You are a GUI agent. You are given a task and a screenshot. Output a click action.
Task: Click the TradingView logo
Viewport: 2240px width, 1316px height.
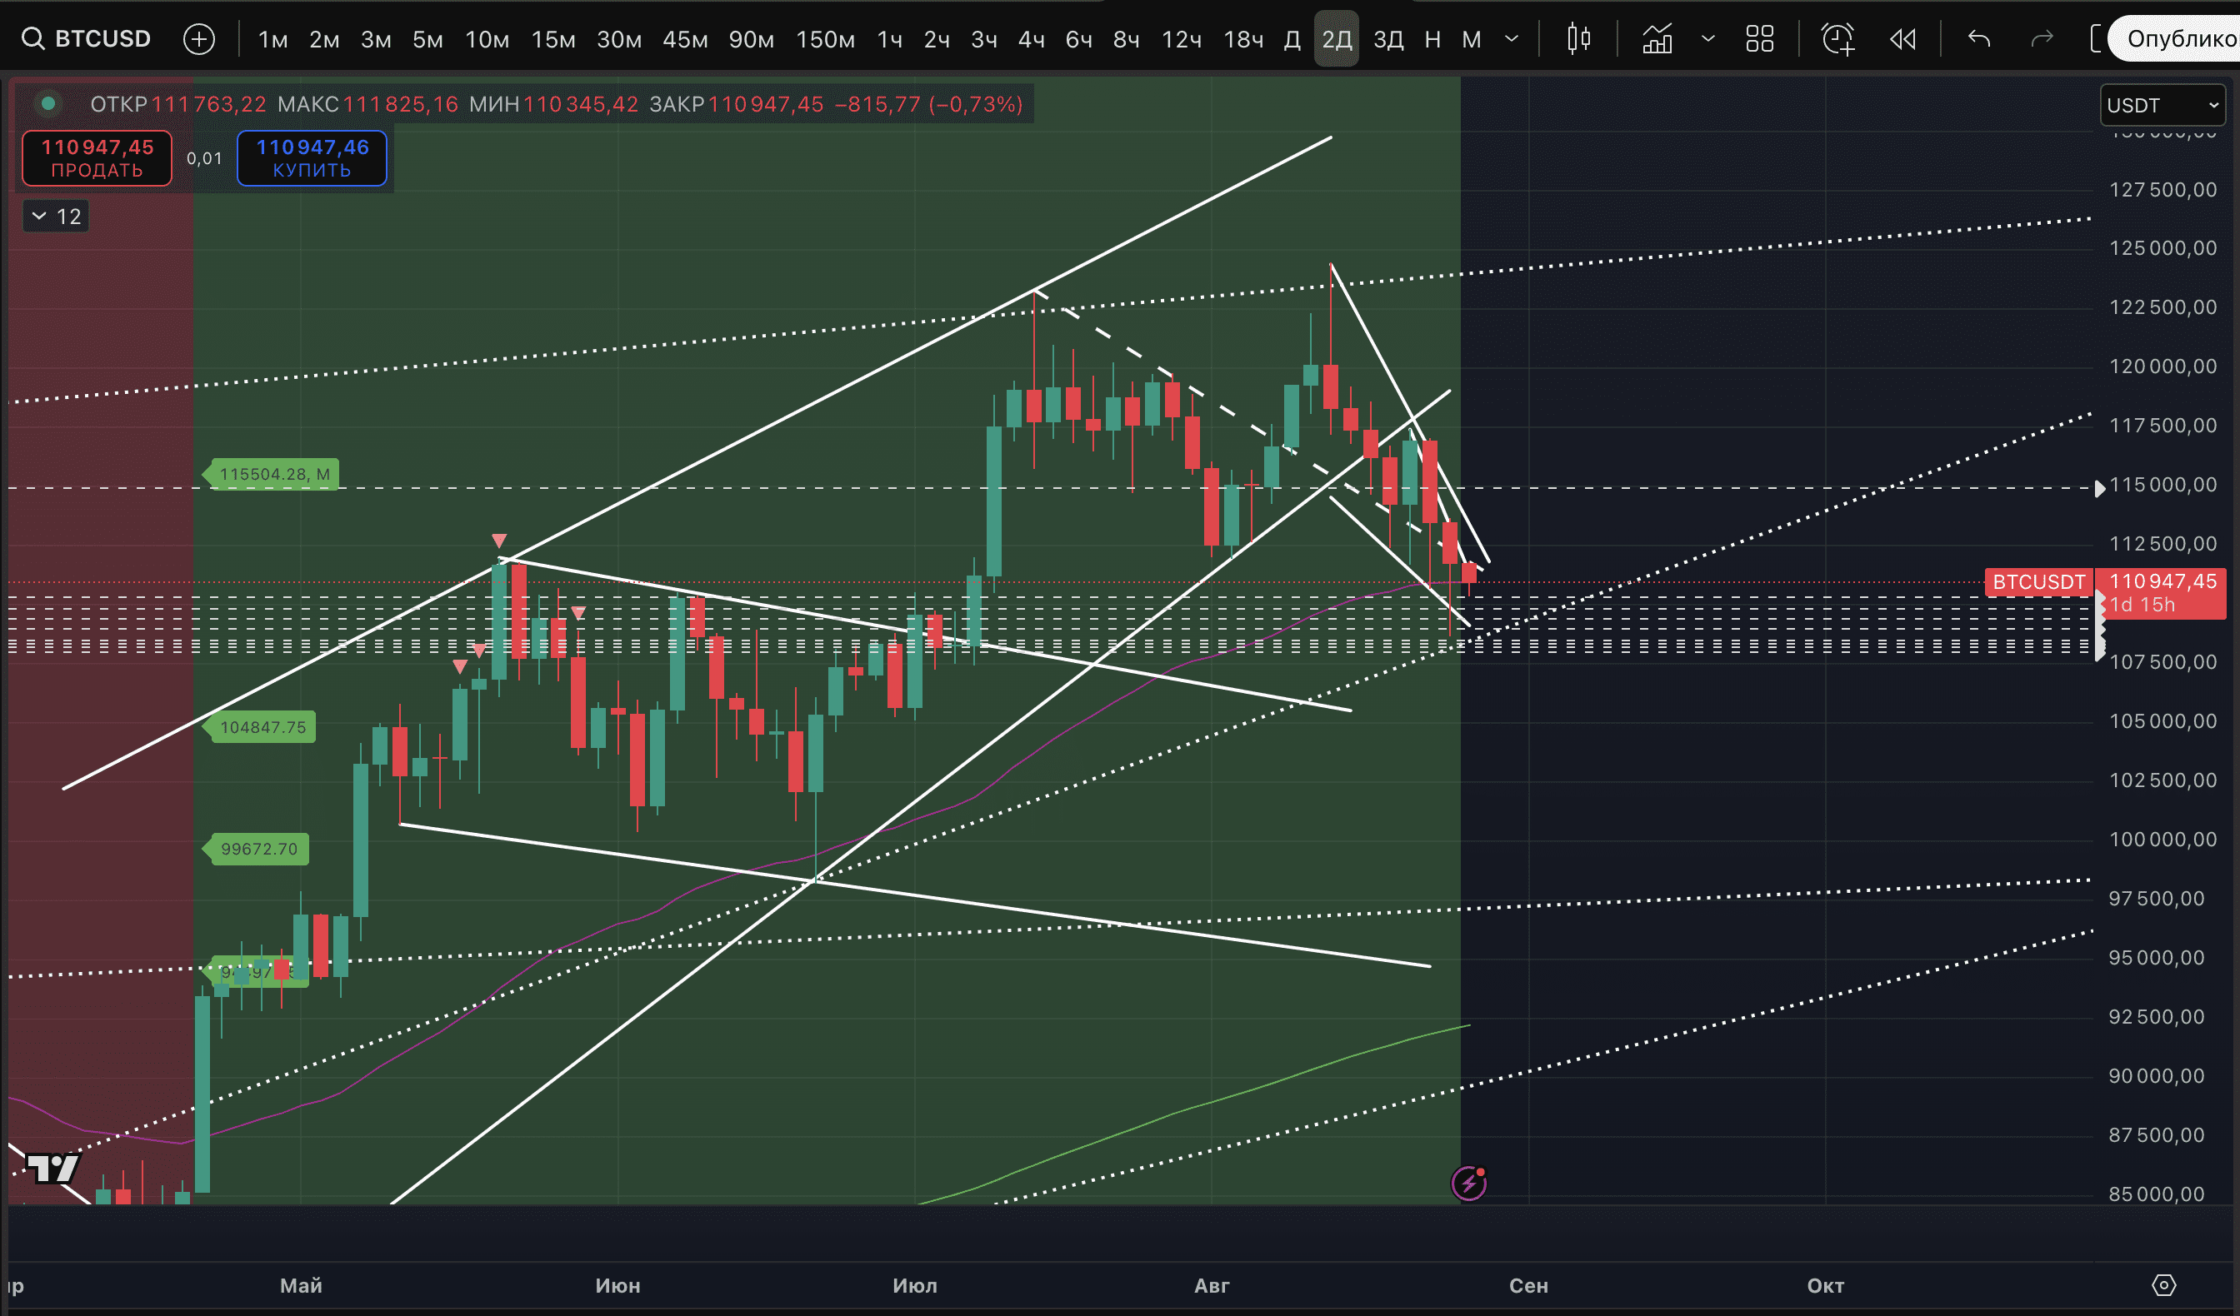[x=53, y=1168]
